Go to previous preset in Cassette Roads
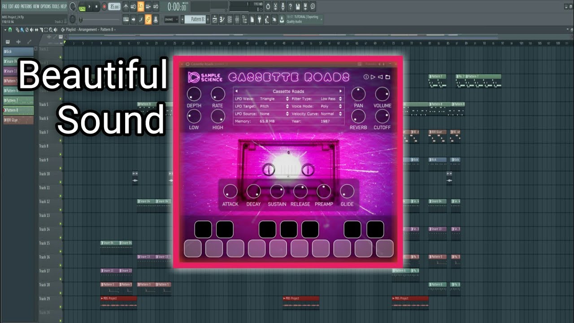This screenshot has width=574, height=323. point(236,91)
